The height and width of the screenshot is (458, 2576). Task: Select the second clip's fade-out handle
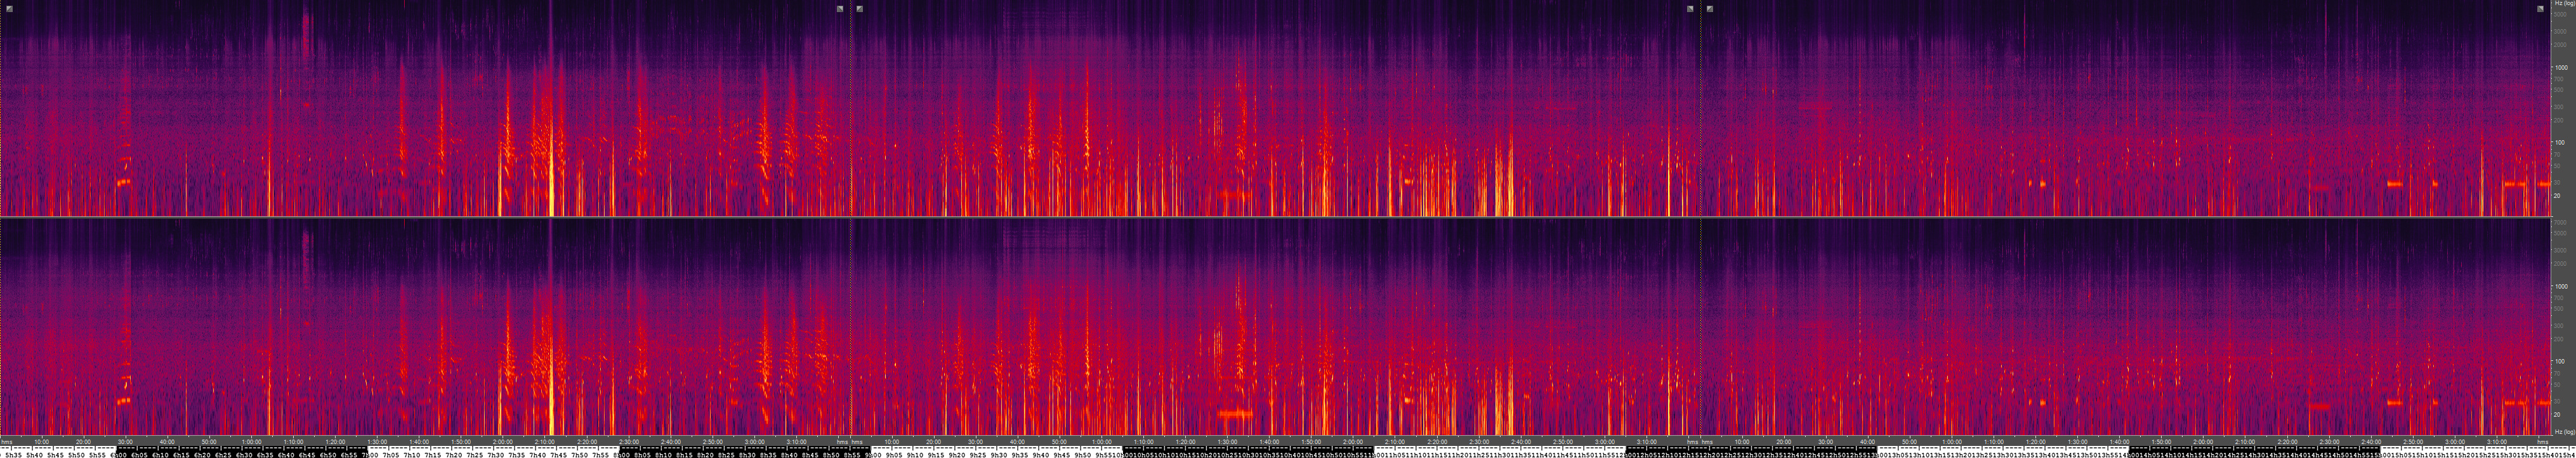(1690, 9)
